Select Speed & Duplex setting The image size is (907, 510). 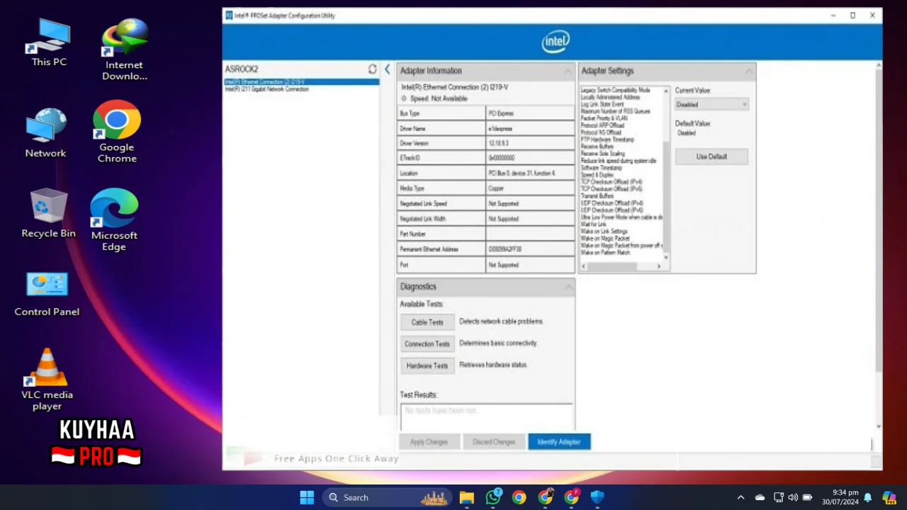pyautogui.click(x=597, y=175)
